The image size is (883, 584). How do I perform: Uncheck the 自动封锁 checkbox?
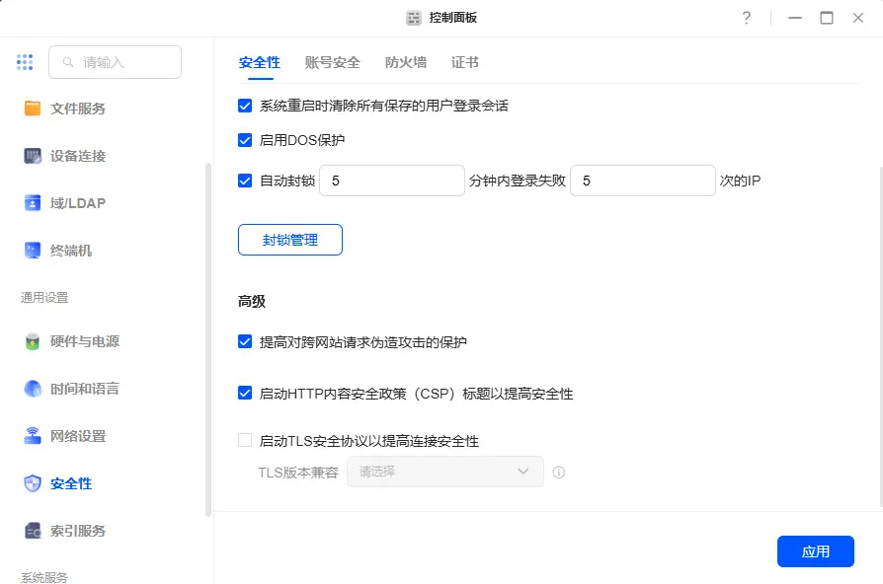point(245,181)
